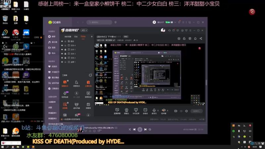Add a 多媒体 media source
The width and height of the screenshot is (265, 149).
click(145, 111)
